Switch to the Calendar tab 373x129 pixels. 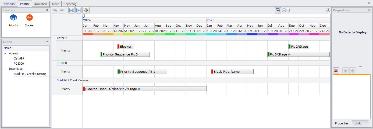point(9,4)
